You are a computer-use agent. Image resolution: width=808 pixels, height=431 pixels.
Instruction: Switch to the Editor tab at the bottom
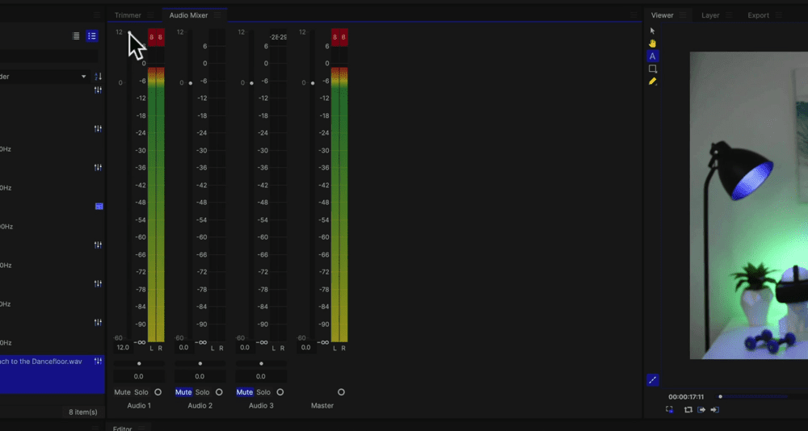click(x=122, y=429)
